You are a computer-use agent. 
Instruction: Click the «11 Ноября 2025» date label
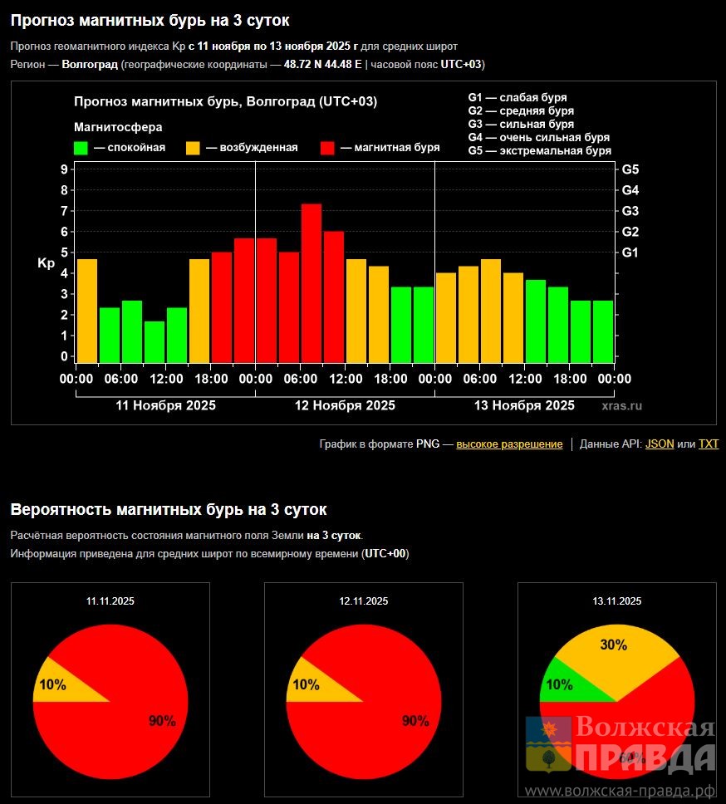coord(165,405)
